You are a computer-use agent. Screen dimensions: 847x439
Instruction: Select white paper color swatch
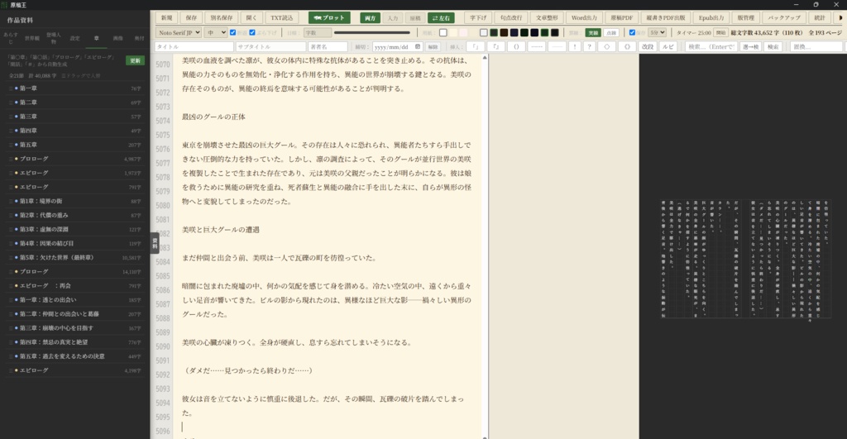(443, 32)
